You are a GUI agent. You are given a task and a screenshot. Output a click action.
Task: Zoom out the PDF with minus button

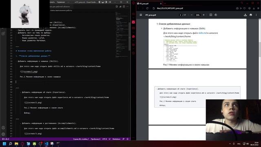(x=192, y=15)
